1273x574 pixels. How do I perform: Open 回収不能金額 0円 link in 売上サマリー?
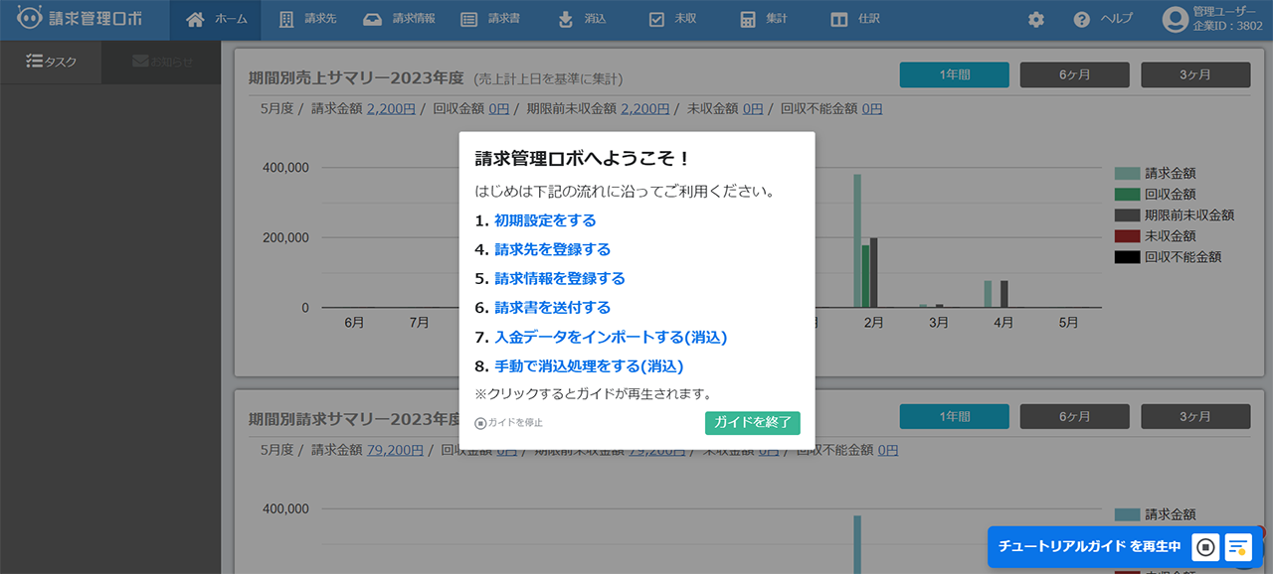(872, 109)
